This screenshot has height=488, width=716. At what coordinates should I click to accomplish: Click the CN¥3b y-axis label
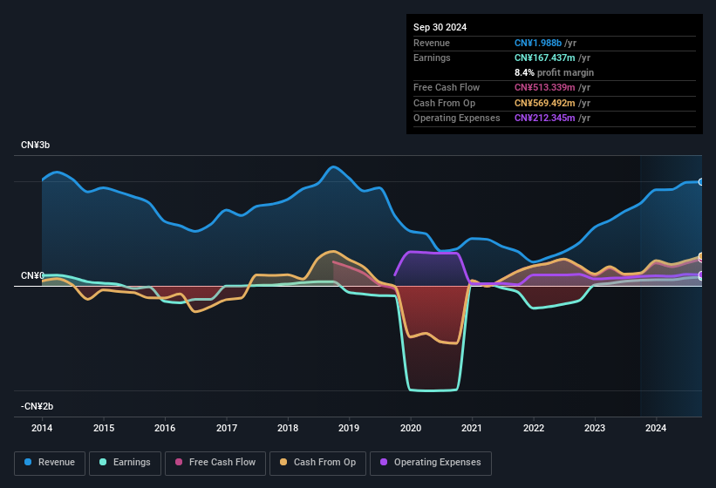(35, 145)
